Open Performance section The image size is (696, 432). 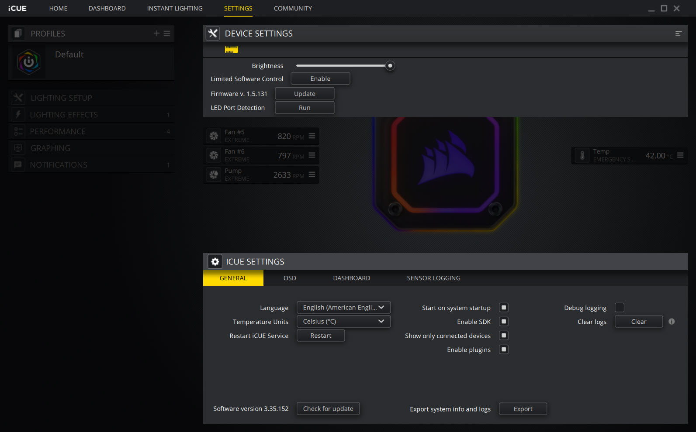coord(91,131)
